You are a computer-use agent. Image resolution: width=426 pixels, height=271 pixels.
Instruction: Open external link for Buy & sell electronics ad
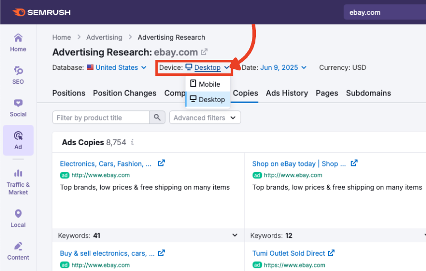[161, 253]
